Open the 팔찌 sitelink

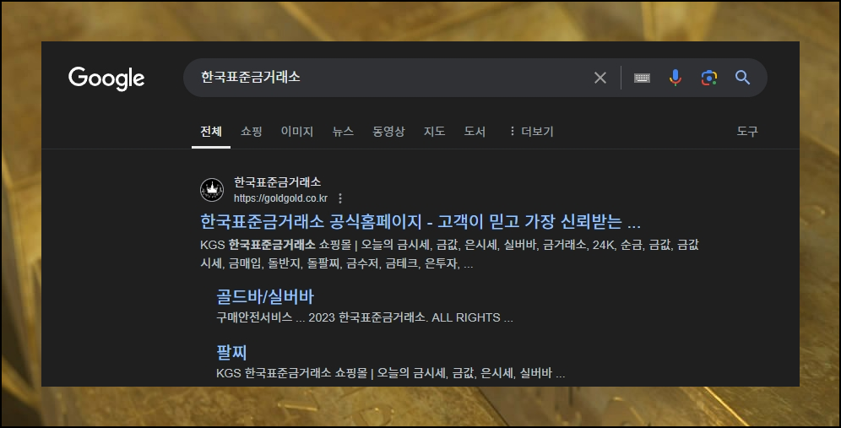231,352
